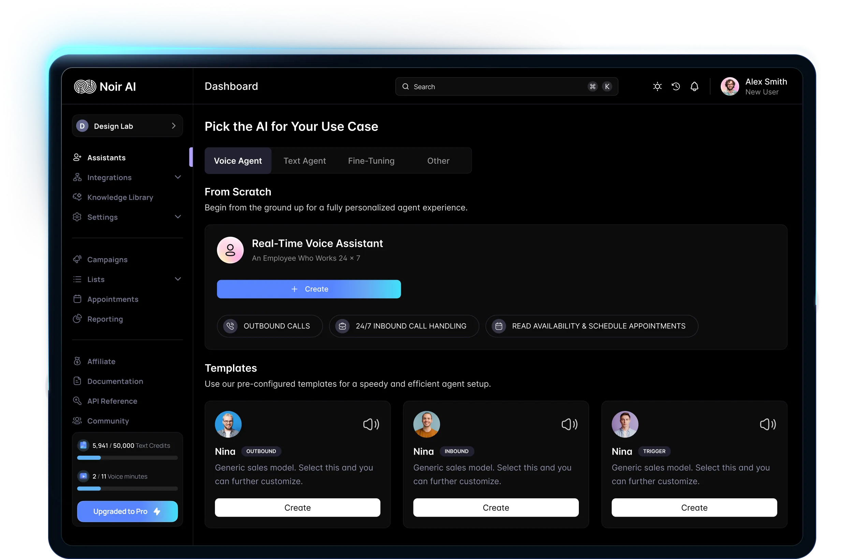Play audio sample on Nina Trigger card

767,424
